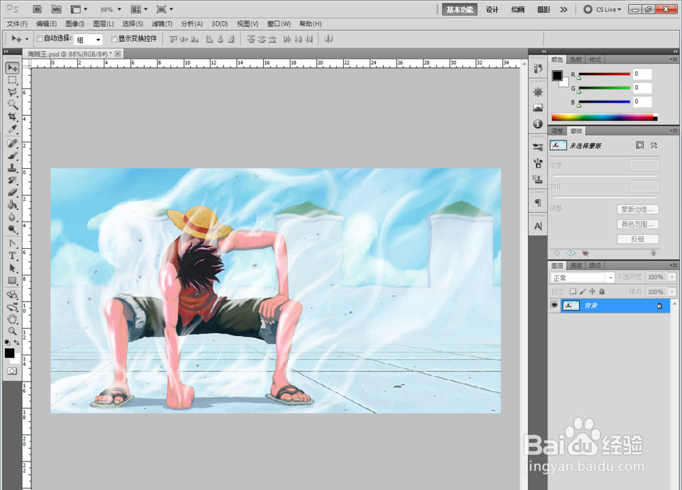Viewport: 682px width, 490px height.
Task: Click the B value input field
Action: [642, 102]
